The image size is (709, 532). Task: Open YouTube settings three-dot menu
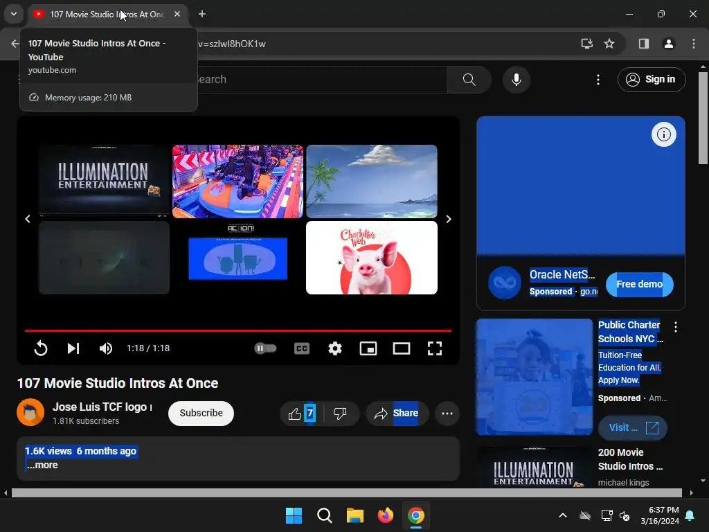[x=598, y=80]
